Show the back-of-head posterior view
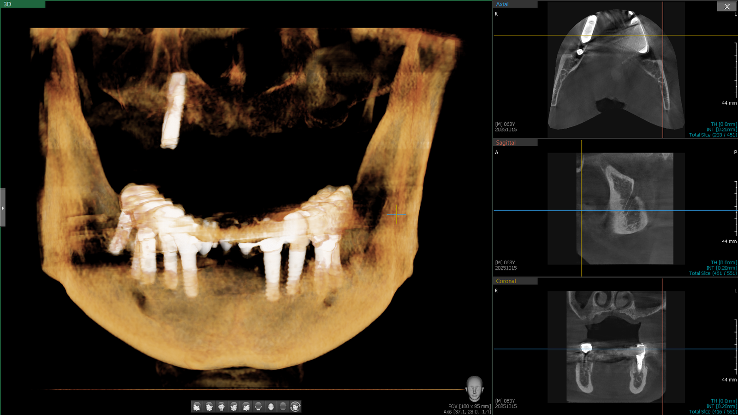The width and height of the screenshot is (738, 415). [258, 406]
